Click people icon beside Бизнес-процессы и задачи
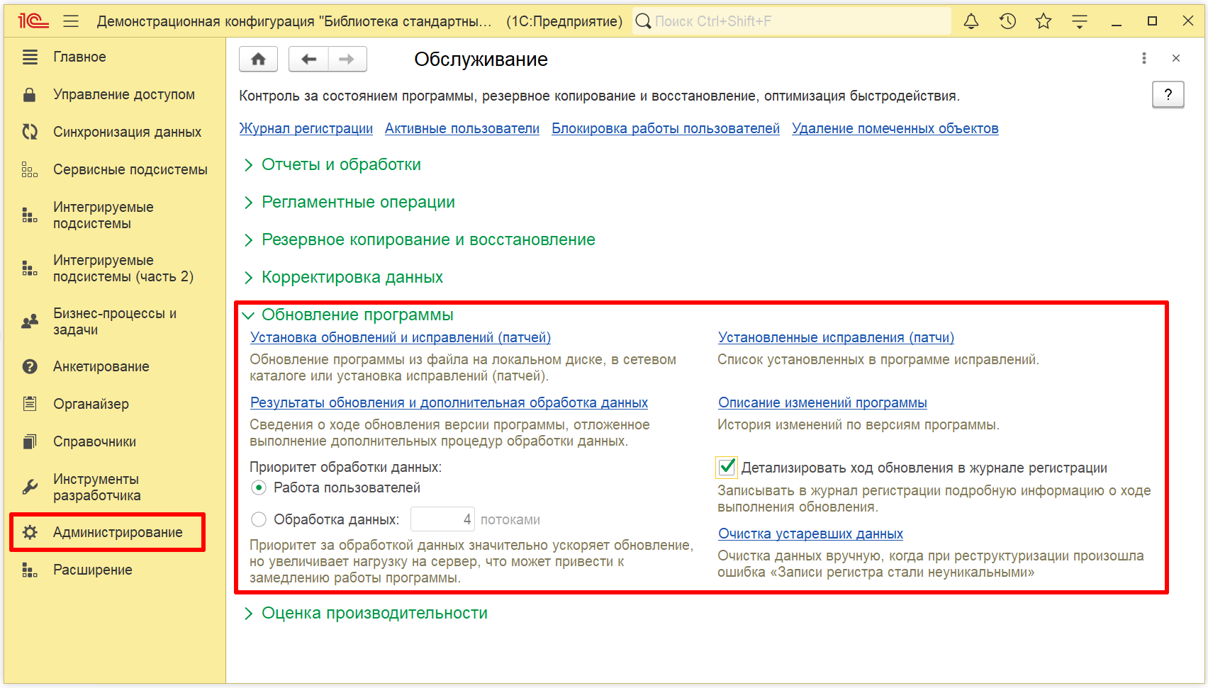This screenshot has height=688, width=1208. point(30,322)
